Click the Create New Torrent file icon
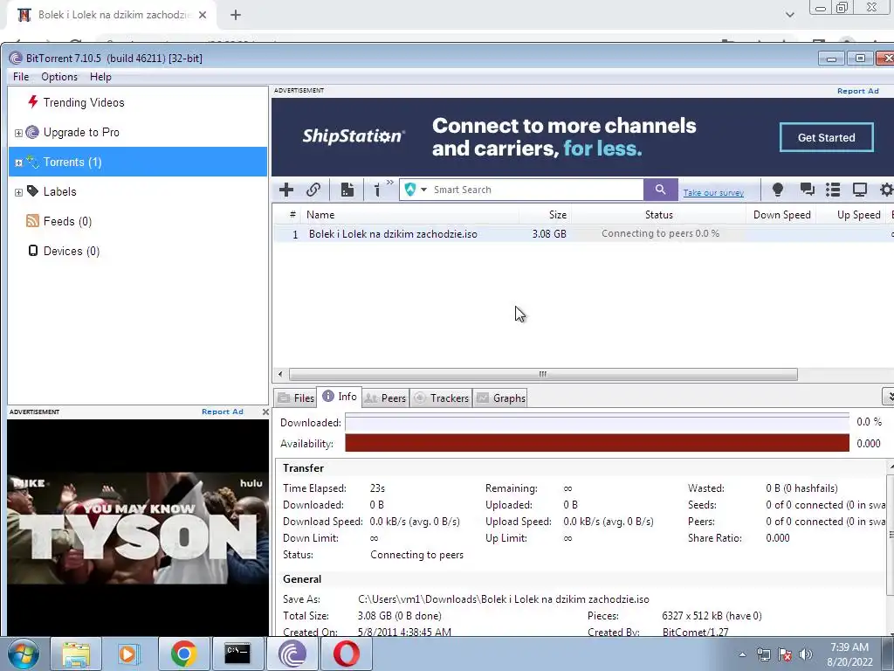This screenshot has width=894, height=671. click(347, 190)
